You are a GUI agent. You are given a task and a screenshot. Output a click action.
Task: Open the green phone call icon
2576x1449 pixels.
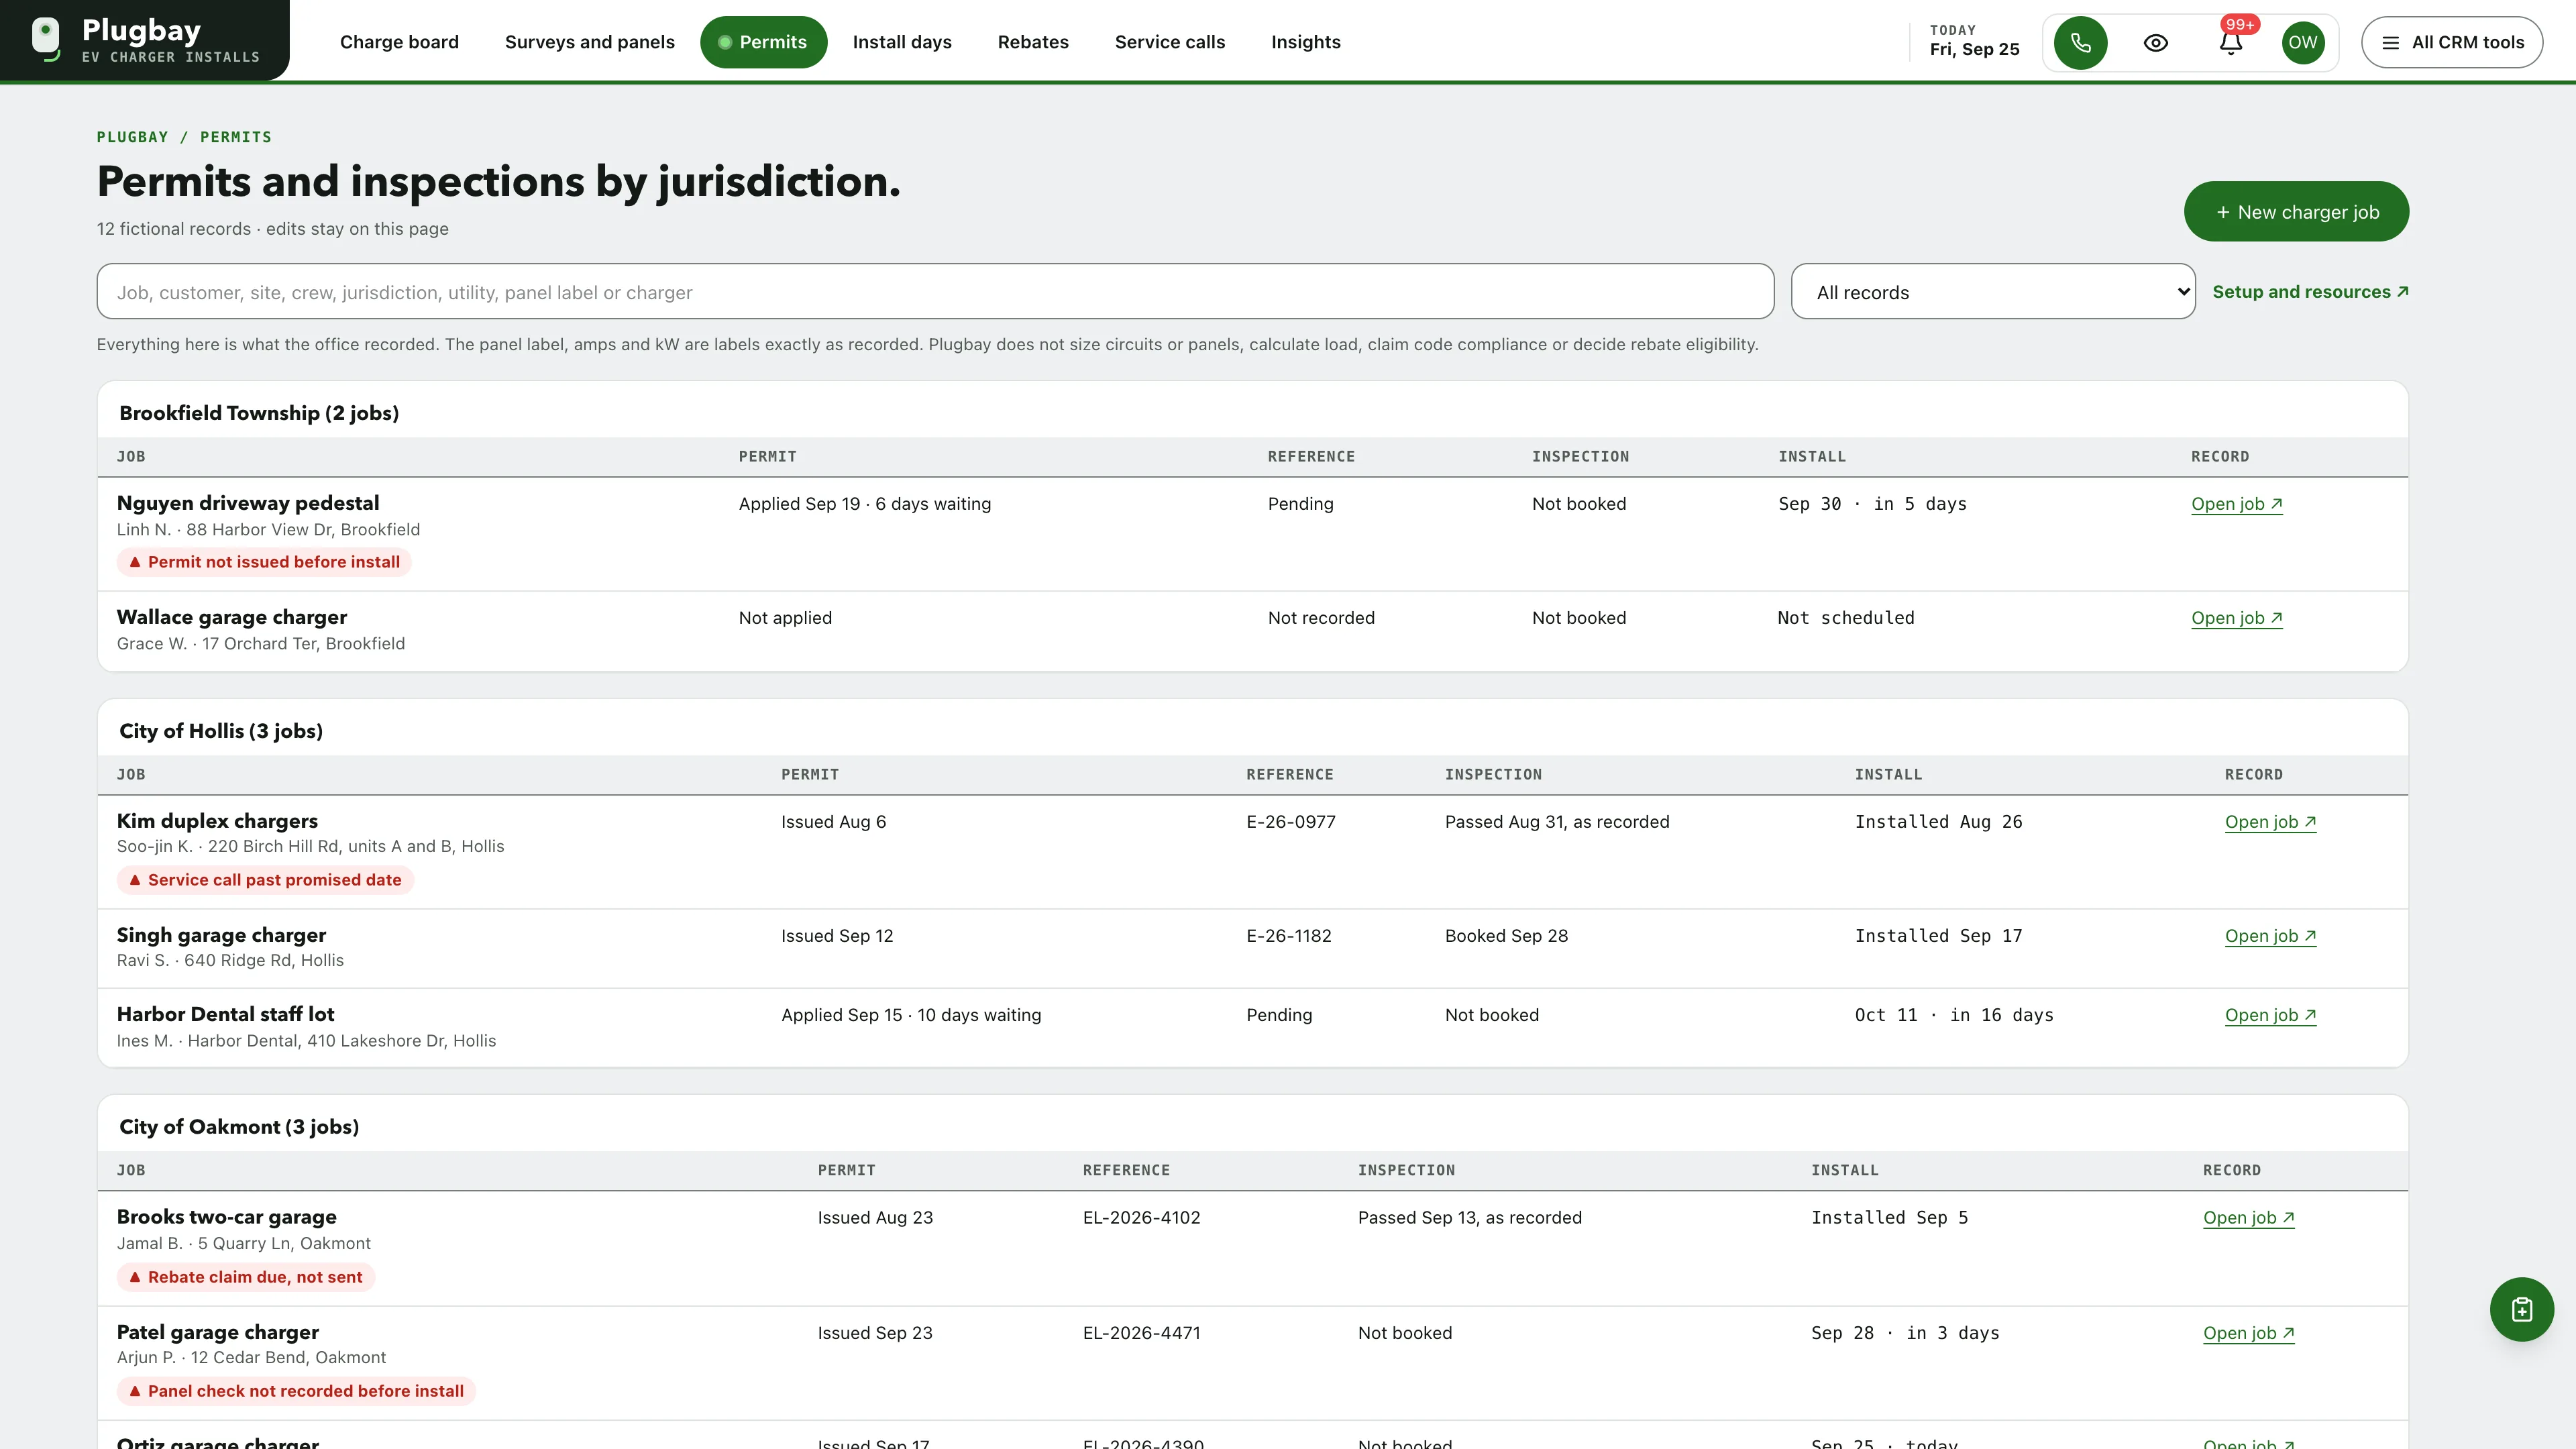pos(2080,43)
